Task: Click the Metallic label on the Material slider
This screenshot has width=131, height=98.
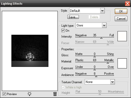Action: (109, 60)
